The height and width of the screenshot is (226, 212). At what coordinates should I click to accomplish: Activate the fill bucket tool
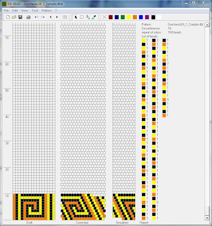point(88,17)
